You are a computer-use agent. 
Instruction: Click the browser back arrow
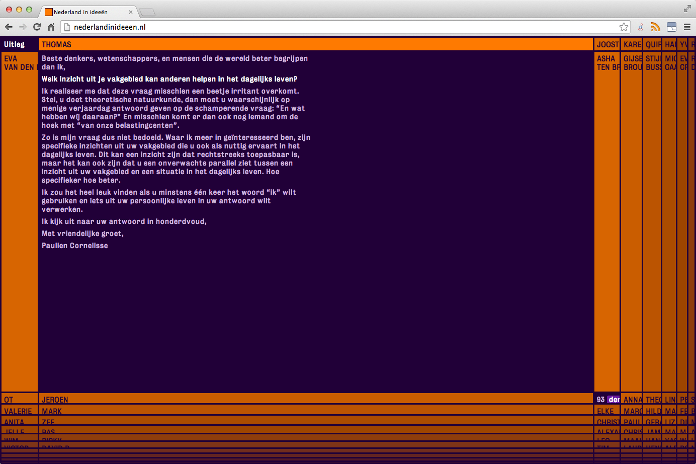9,27
